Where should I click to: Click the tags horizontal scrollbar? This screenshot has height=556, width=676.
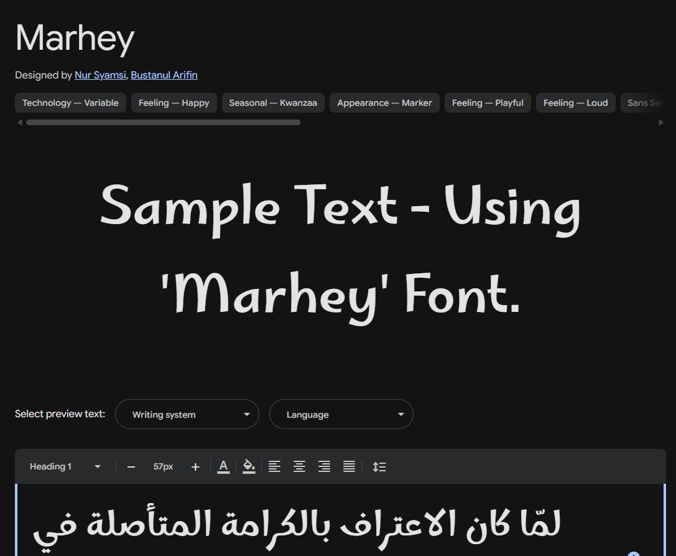163,123
